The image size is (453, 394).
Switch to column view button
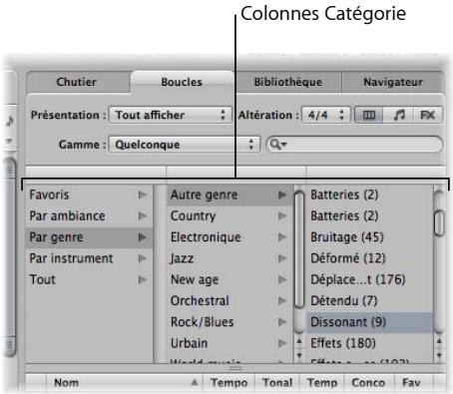pyautogui.click(x=369, y=115)
